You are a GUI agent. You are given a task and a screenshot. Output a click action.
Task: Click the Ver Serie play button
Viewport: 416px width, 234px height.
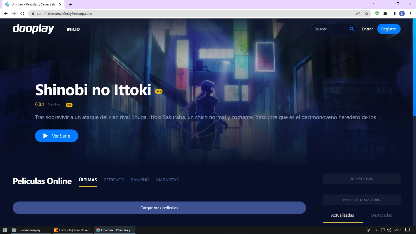point(57,136)
